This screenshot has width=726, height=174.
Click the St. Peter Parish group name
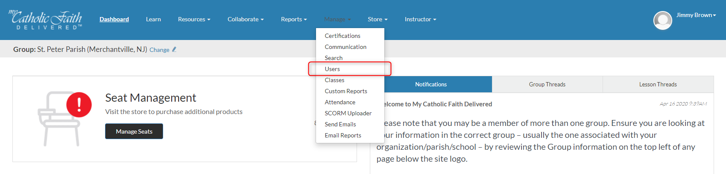tap(92, 49)
